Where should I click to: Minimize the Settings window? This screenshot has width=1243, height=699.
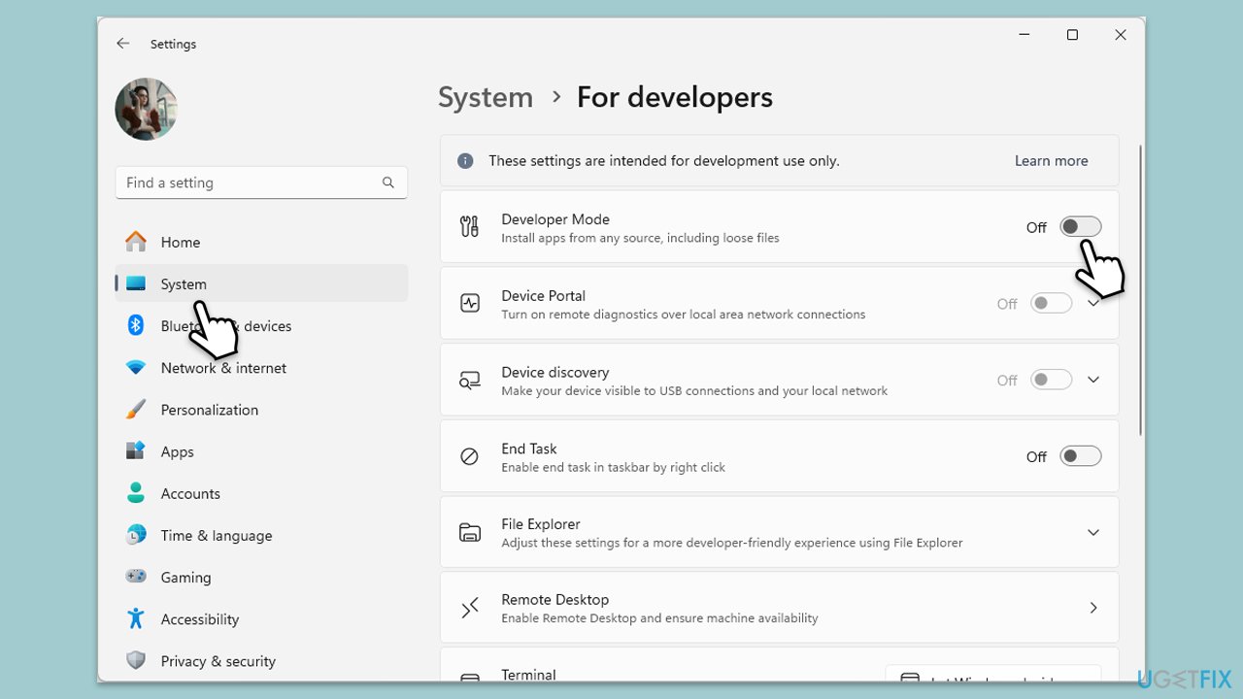(1025, 35)
